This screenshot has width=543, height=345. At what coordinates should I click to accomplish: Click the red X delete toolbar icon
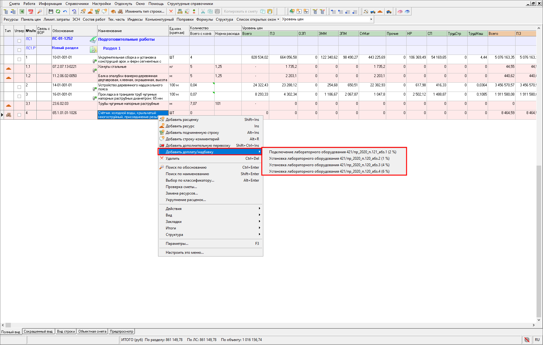tap(171, 11)
